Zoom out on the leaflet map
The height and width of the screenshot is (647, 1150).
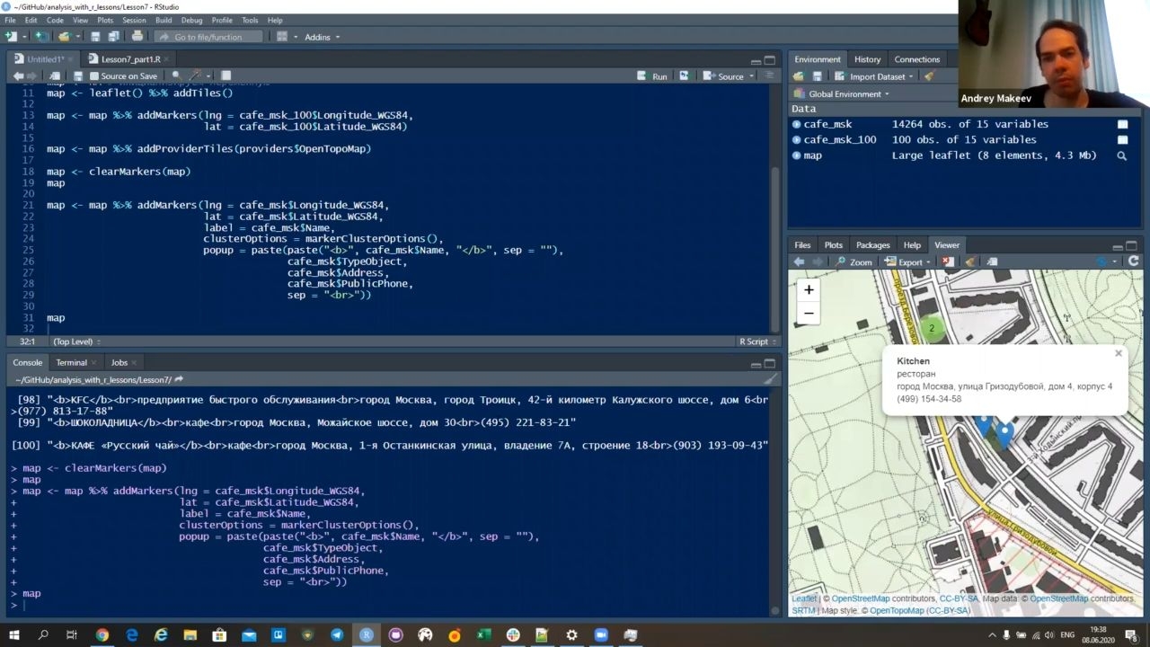[809, 313]
